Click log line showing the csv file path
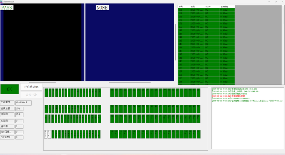 [247, 101]
